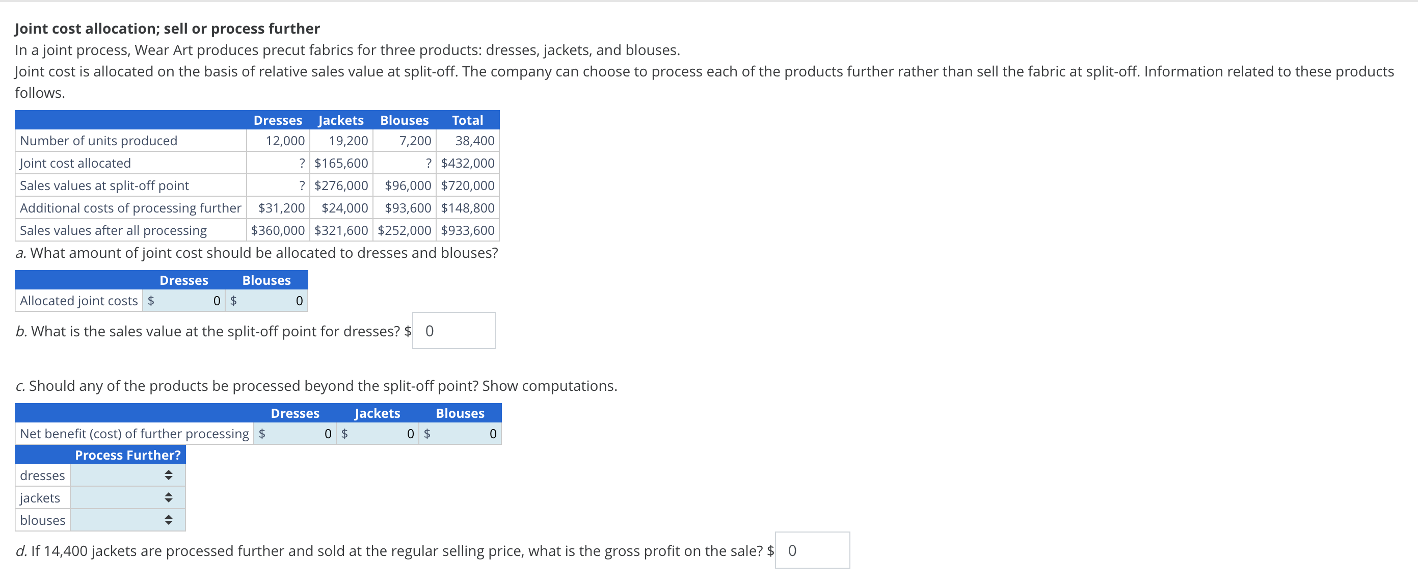The width and height of the screenshot is (1418, 584).
Task: Click the $165,600 jackets joint cost cell
Action: tap(341, 163)
